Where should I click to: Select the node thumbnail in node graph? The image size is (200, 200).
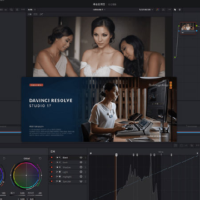(x=188, y=28)
